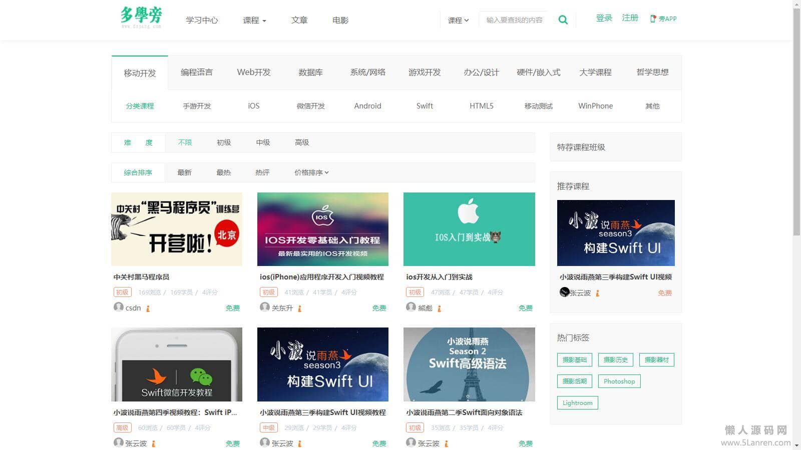Click the Photoshop tag
Image resolution: width=801 pixels, height=450 pixels.
(x=619, y=381)
